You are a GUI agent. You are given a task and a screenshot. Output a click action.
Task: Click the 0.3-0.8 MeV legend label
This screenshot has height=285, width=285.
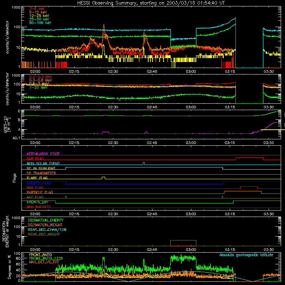point(41,80)
